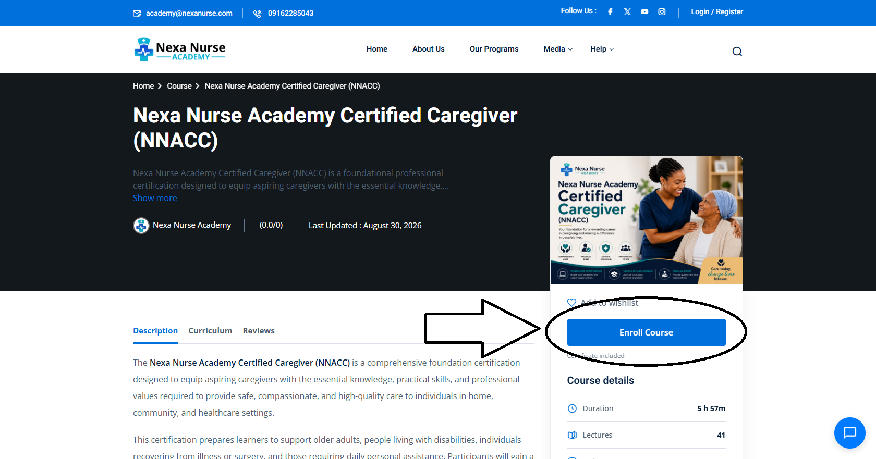Switch to the Reviews tab
The width and height of the screenshot is (876, 459).
[x=259, y=331]
